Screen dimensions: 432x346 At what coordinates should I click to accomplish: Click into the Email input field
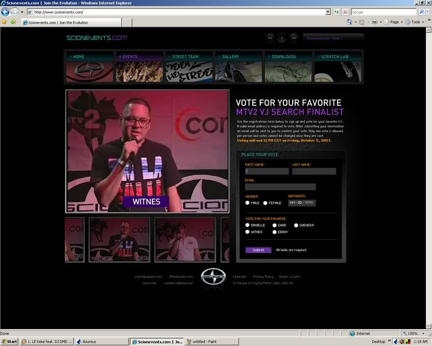click(x=280, y=187)
